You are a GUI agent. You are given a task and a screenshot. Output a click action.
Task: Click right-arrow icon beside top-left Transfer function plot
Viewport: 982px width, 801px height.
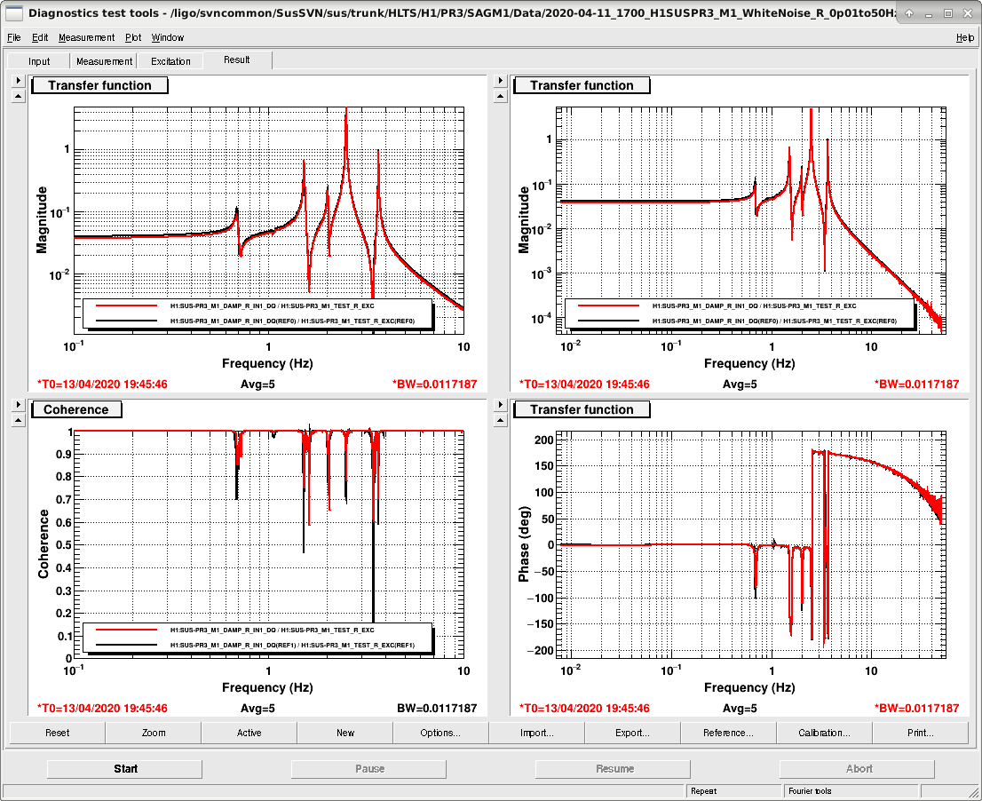18,81
